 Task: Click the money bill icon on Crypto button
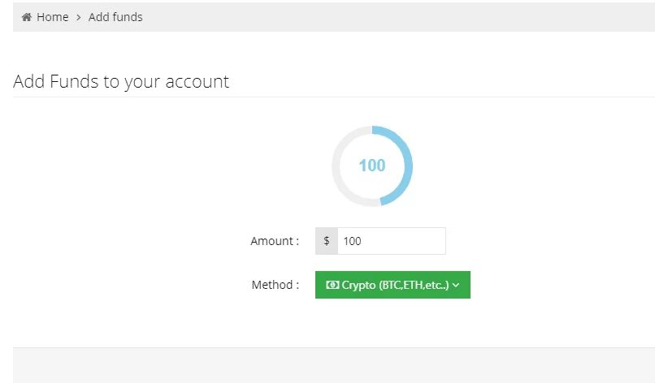click(332, 285)
